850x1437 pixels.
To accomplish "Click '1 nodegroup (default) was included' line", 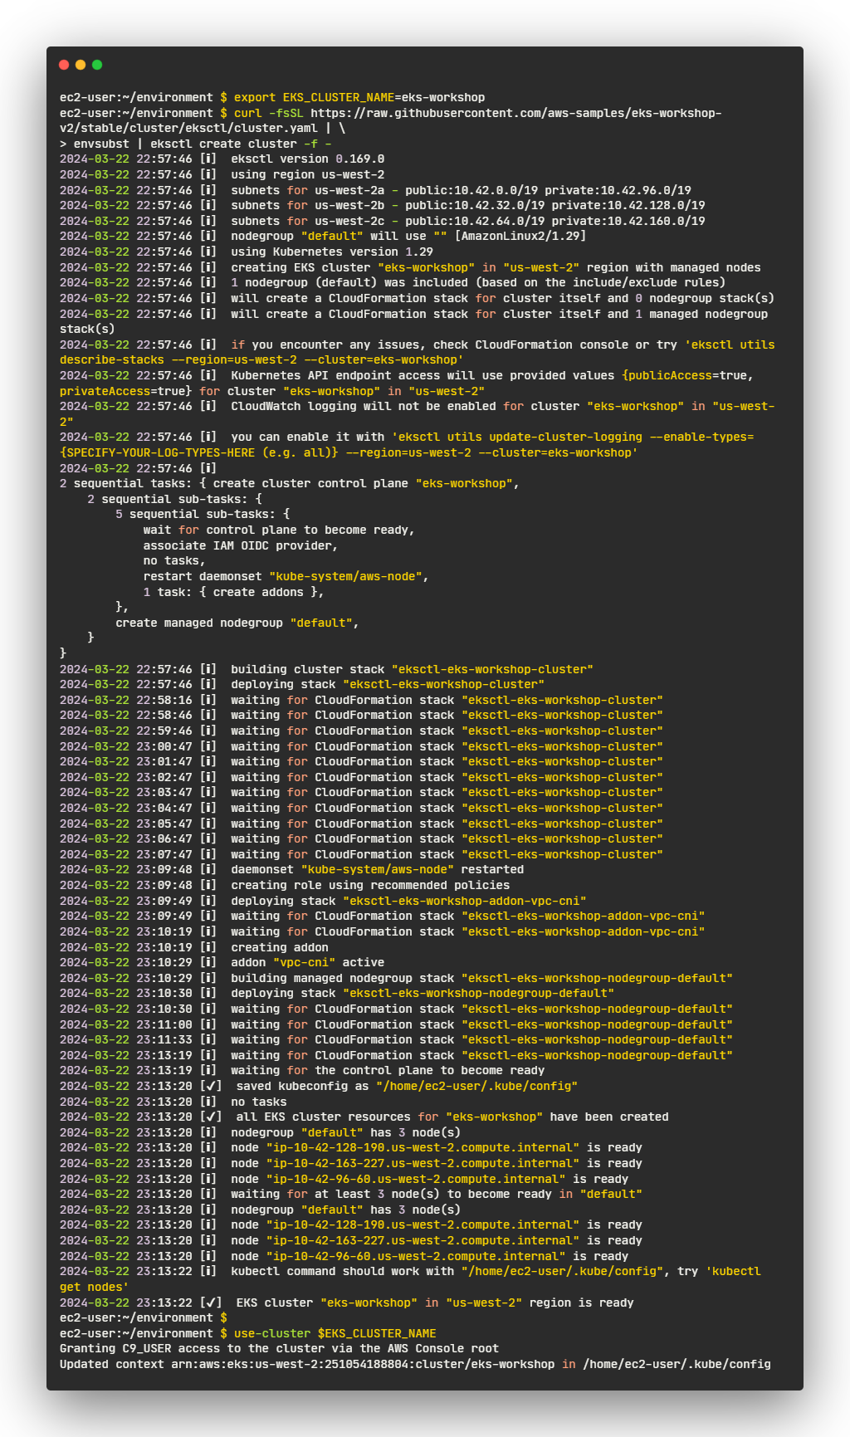I will 478,282.
